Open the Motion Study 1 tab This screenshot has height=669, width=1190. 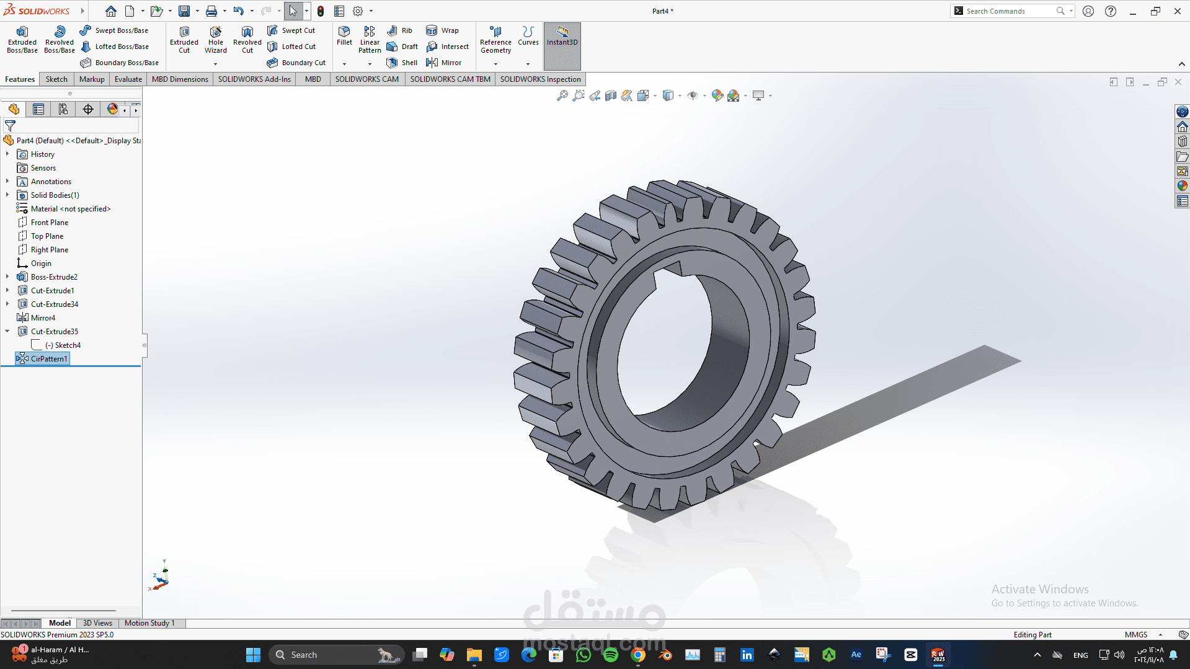tap(149, 623)
